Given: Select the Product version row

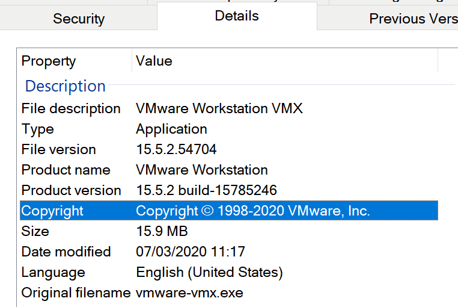Looking at the screenshot, I should (71, 190).
